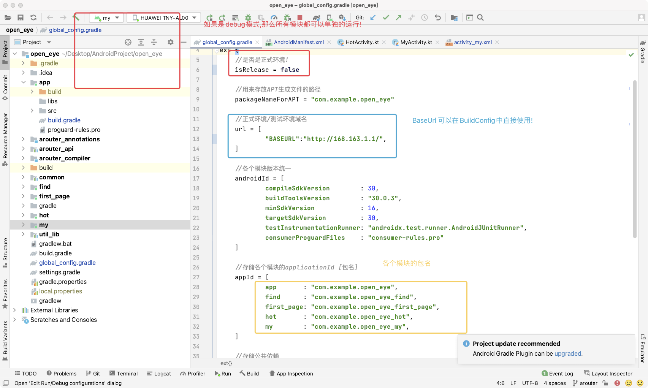Screen dimensions: 648x388
Task: Rerun app with the green refresh icon
Action: point(209,17)
